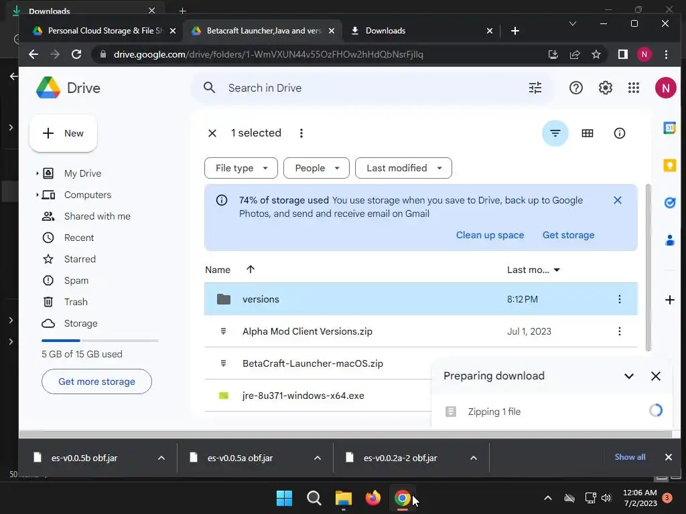Image resolution: width=686 pixels, height=514 pixels.
Task: Open Drive help question mark icon
Action: click(x=575, y=88)
